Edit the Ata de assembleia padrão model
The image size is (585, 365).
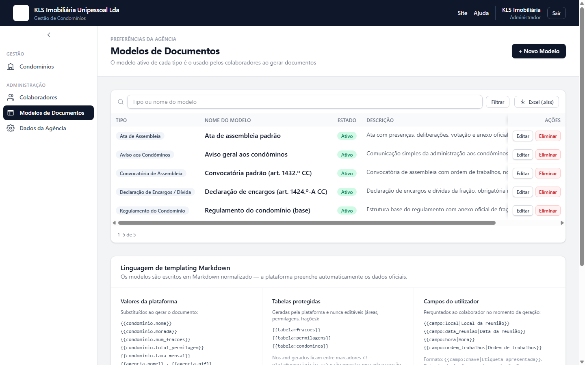pyautogui.click(x=523, y=136)
